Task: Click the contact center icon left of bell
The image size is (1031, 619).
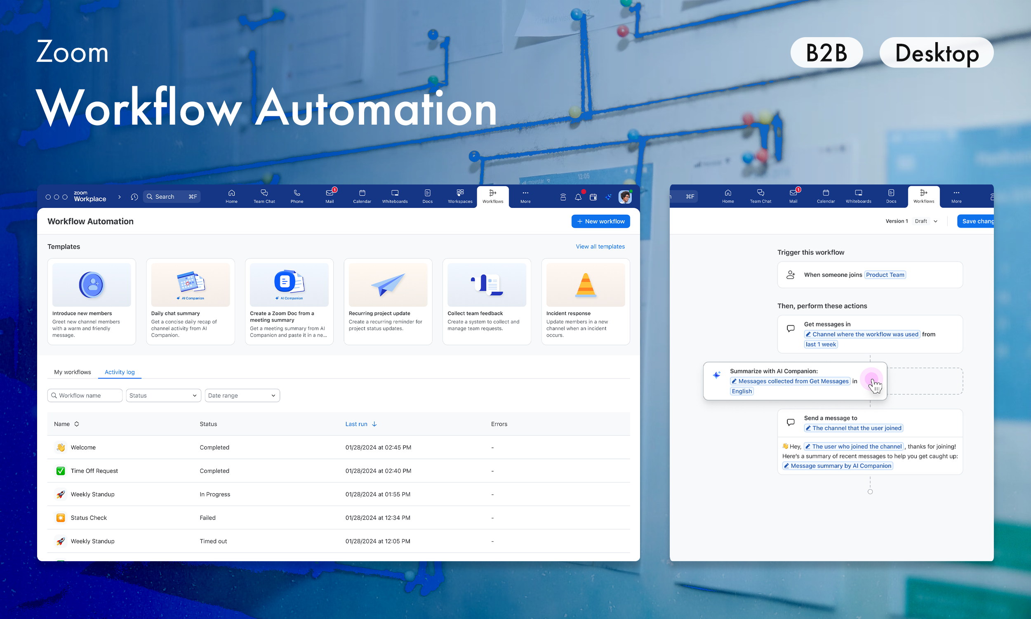Action: [563, 197]
